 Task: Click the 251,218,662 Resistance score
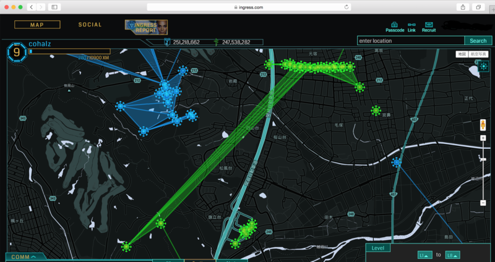pyautogui.click(x=186, y=42)
